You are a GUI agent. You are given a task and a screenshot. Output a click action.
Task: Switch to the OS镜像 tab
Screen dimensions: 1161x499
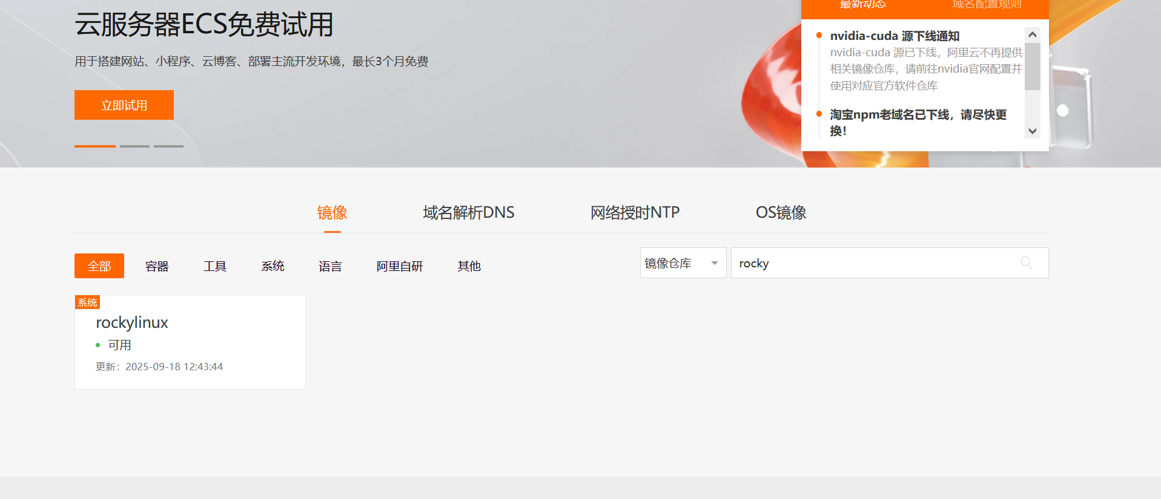(x=781, y=213)
